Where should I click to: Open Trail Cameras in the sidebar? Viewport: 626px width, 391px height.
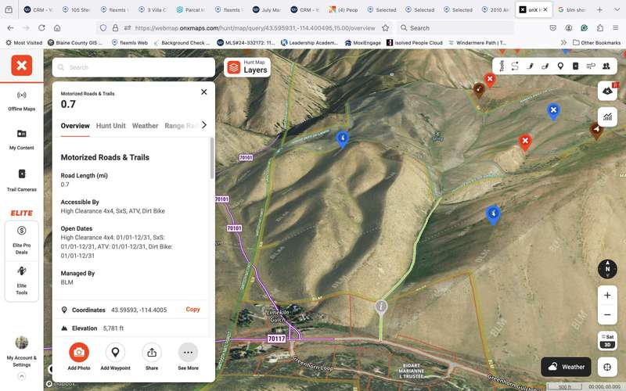[22, 179]
